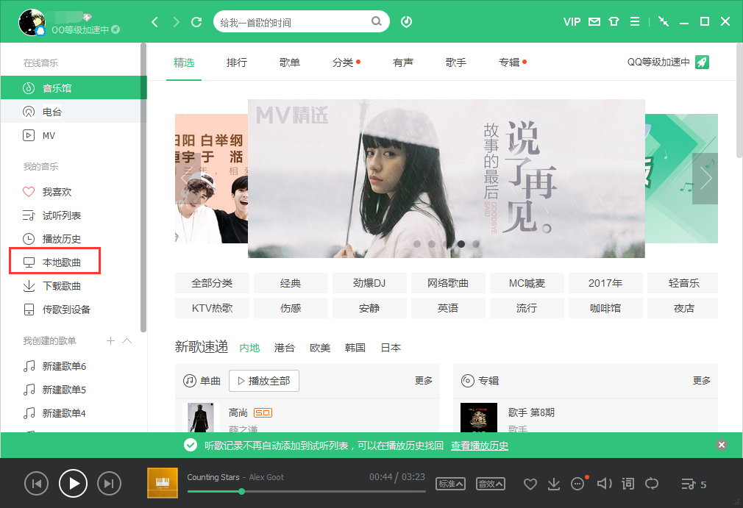
Task: Open the message center envelope icon
Action: 594,21
